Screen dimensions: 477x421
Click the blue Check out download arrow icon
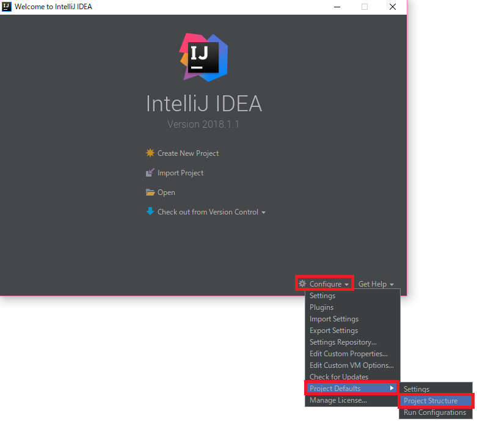(x=150, y=211)
